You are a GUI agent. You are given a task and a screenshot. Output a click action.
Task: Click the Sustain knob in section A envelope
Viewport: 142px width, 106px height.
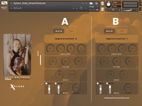(x=71, y=48)
